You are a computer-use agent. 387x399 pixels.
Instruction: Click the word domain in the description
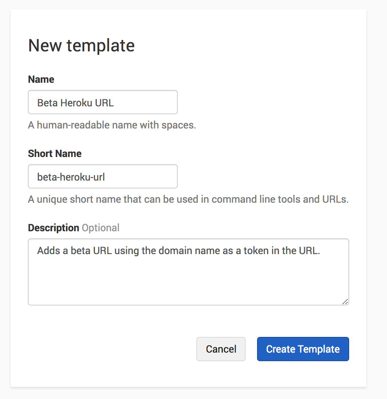pos(176,251)
